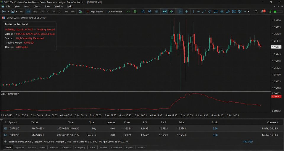Click the 1.35541 current price label

coord(276,47)
